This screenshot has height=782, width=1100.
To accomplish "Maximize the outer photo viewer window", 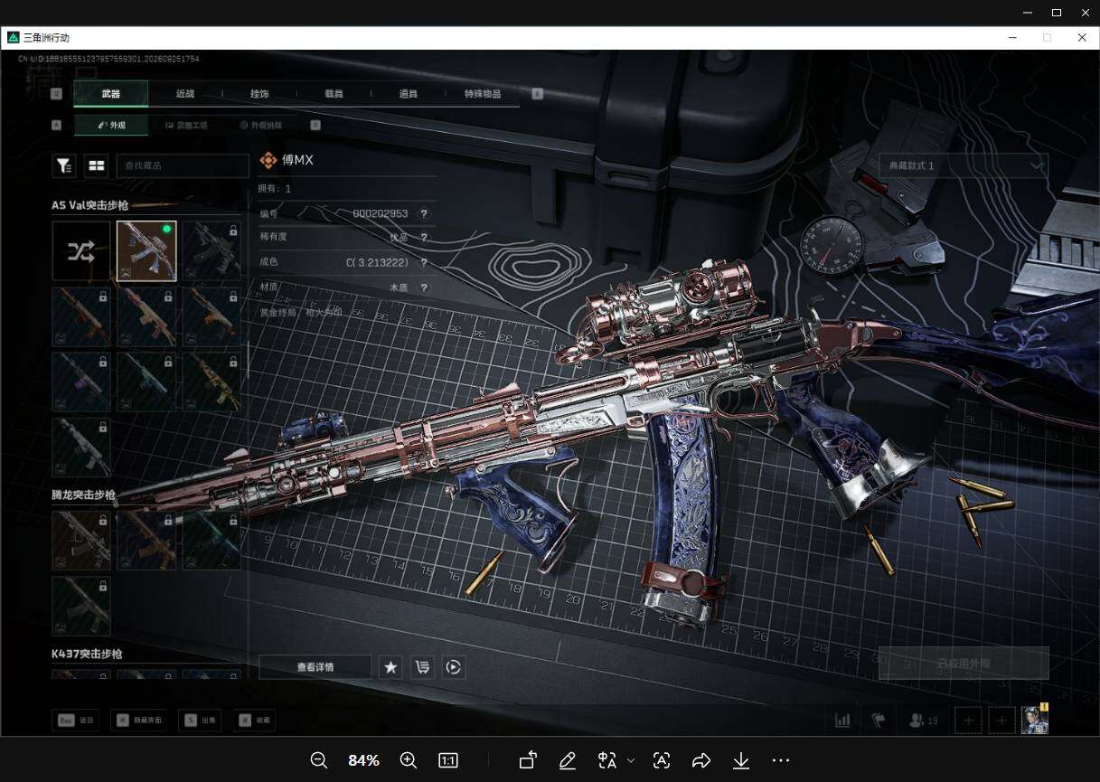I will 1057,13.
